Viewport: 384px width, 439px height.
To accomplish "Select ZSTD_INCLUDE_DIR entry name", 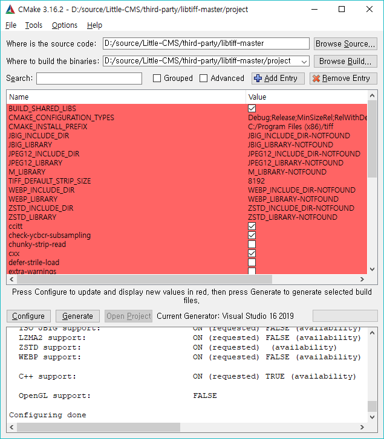I will (x=41, y=208).
